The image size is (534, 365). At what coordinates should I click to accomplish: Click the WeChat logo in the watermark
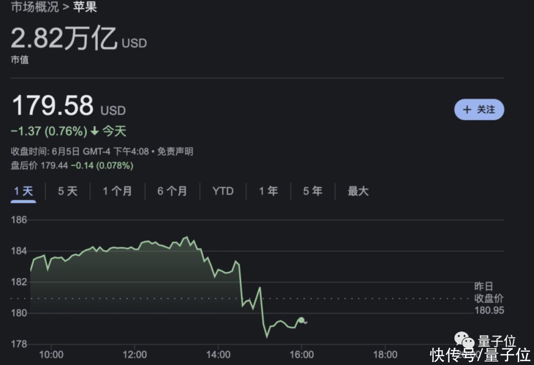pyautogui.click(x=464, y=340)
